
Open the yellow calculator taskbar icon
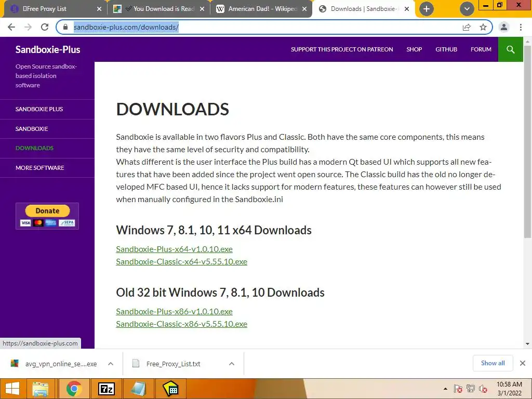pyautogui.click(x=170, y=389)
